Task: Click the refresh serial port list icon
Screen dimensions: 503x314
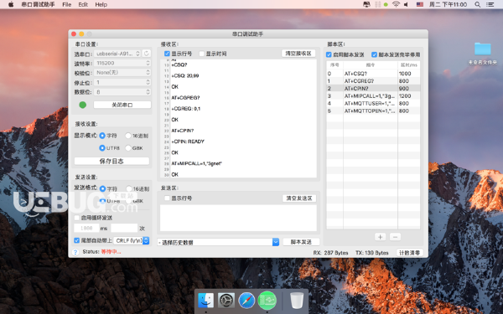Action: tap(147, 54)
